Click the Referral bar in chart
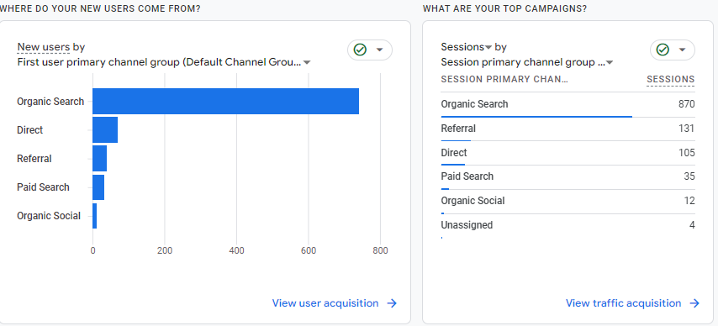 [x=99, y=159]
